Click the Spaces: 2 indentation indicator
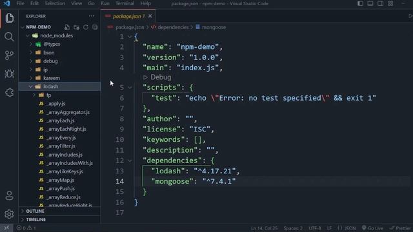Screen dimensions: 413x232 [293, 228]
